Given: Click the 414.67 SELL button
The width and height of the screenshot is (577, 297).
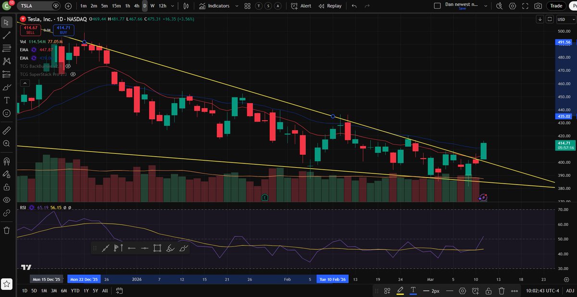Looking at the screenshot, I should tap(31, 30).
